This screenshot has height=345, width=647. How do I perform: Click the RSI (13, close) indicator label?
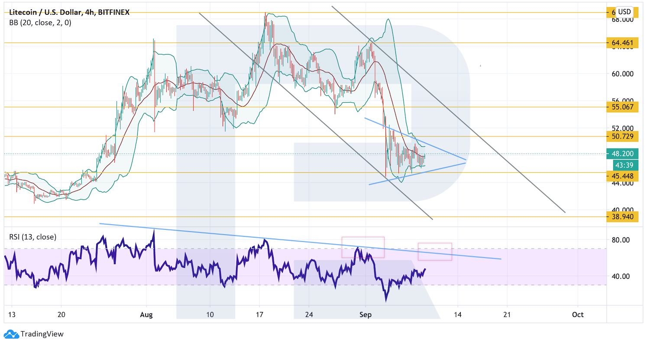tap(33, 237)
